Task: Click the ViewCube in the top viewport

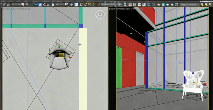Action: click(x=100, y=14)
